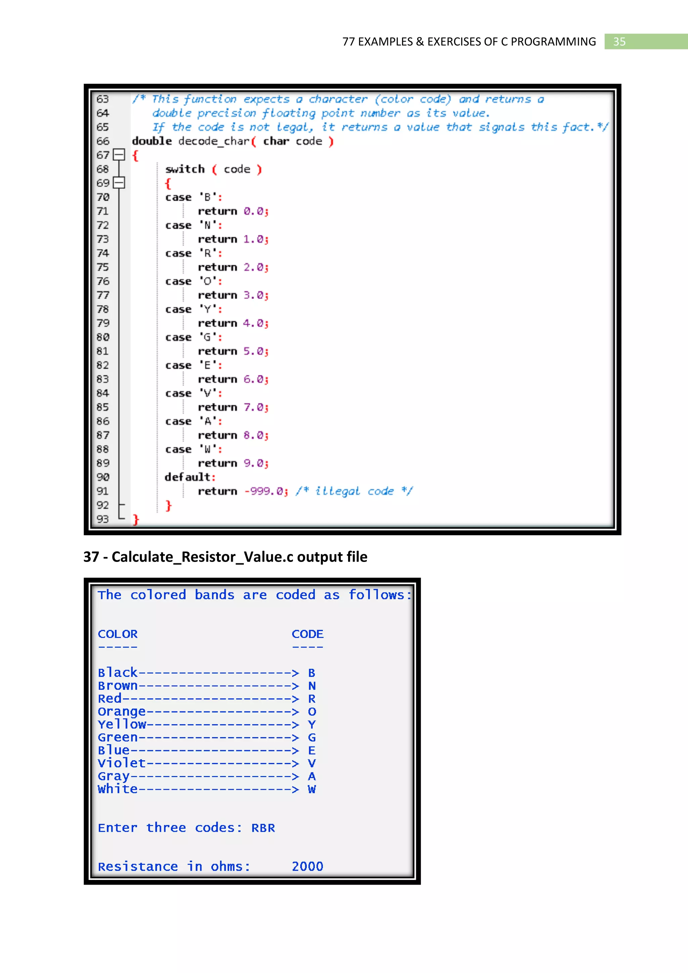Click the resistance value 2000
Screen dimensions: 688x973
pyautogui.click(x=308, y=866)
